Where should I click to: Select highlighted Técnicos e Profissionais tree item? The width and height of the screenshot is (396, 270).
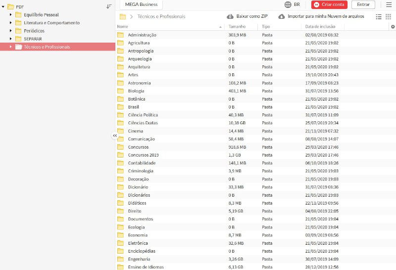pos(57,47)
